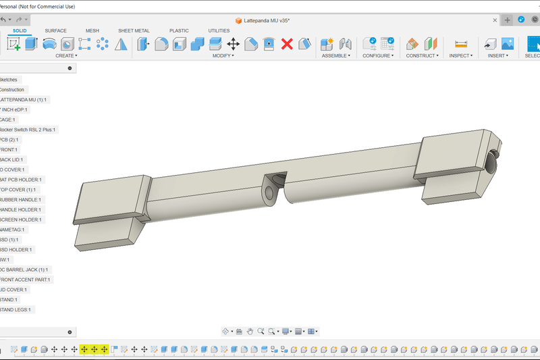Open the CONSTRUCT dropdown menu

click(423, 55)
